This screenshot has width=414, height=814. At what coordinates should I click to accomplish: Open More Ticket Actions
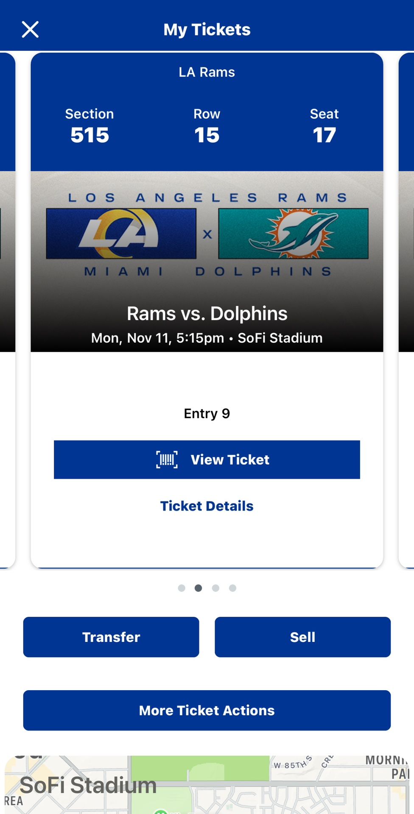point(207,710)
